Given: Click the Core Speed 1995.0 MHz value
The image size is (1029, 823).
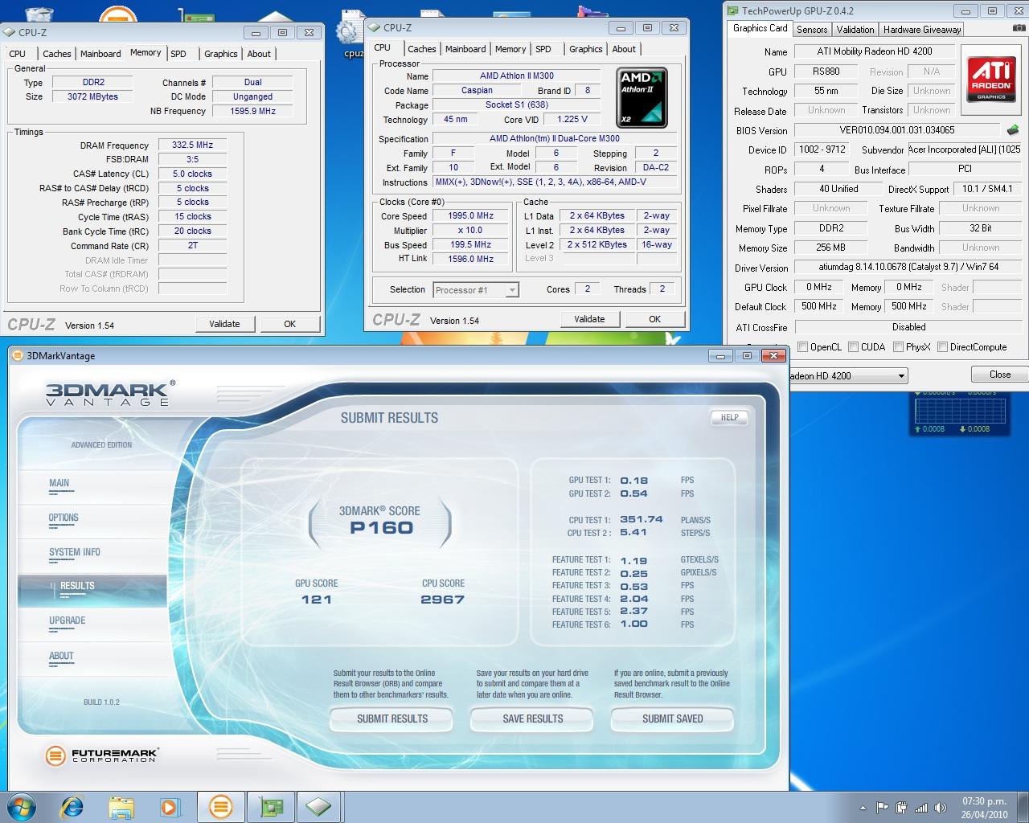Looking at the screenshot, I should (x=471, y=215).
